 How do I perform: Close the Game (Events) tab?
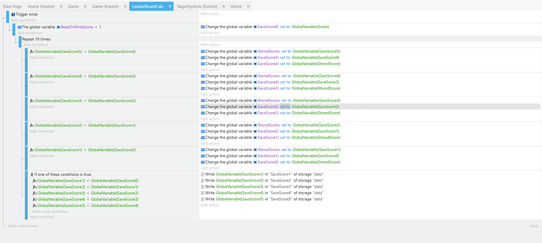pos(125,6)
